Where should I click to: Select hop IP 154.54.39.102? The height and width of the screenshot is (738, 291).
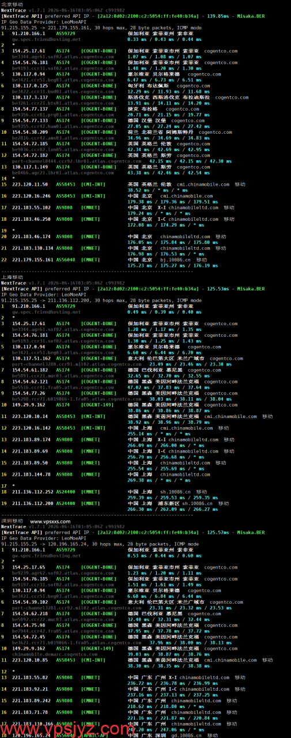(x=29, y=602)
